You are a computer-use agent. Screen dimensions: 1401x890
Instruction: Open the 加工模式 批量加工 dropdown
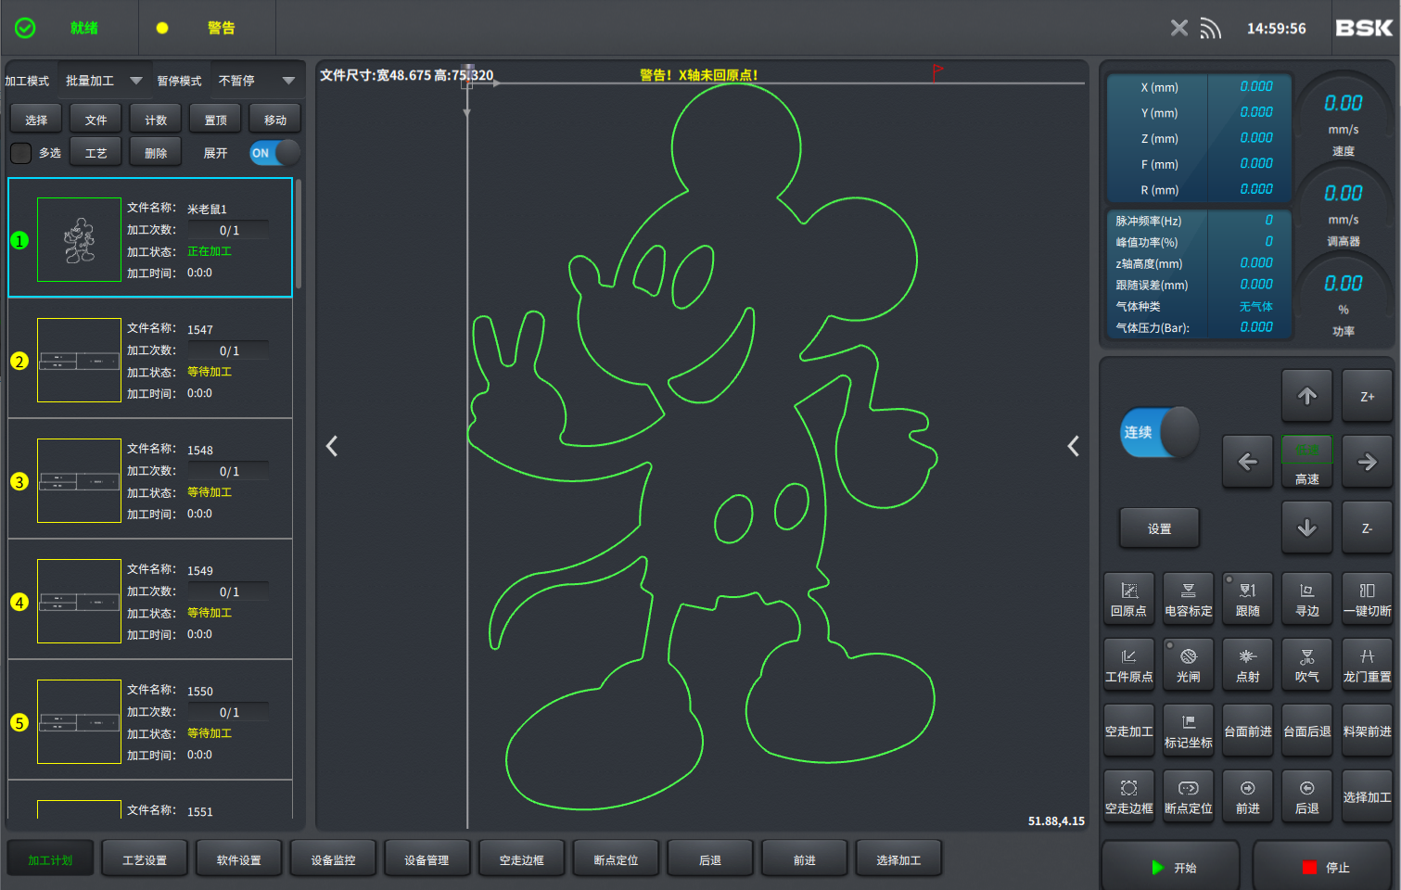click(103, 81)
